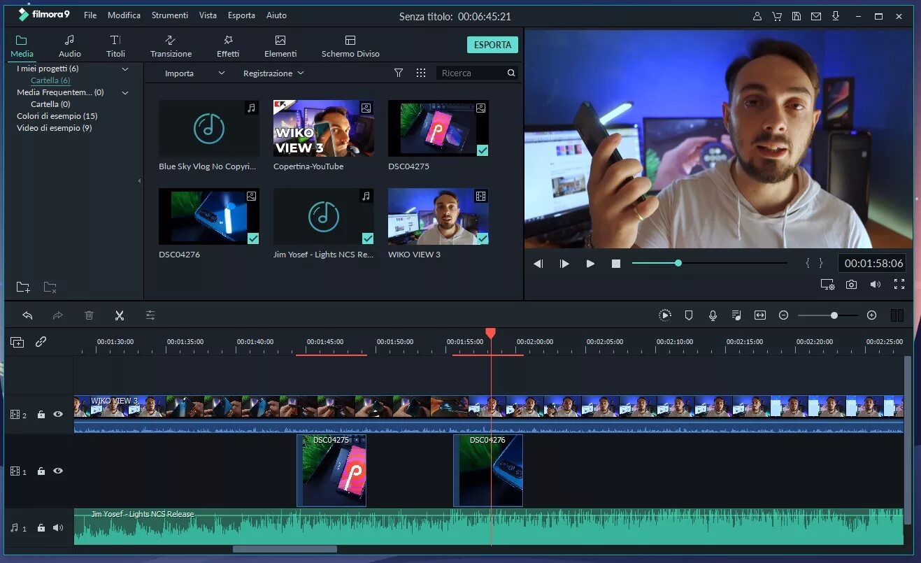The height and width of the screenshot is (563, 921).
Task: Click the undo arrow in timeline toolbar
Action: click(x=27, y=315)
